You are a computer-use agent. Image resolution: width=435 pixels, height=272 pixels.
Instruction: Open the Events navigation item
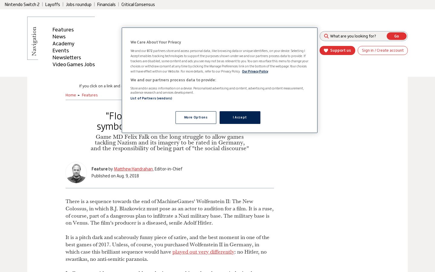(61, 50)
